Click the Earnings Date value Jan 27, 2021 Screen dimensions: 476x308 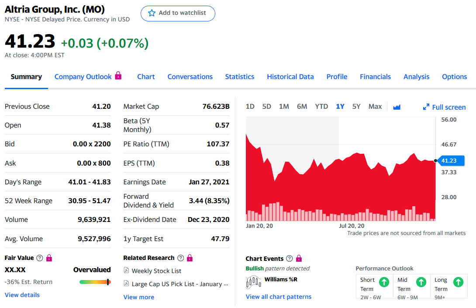pos(209,182)
